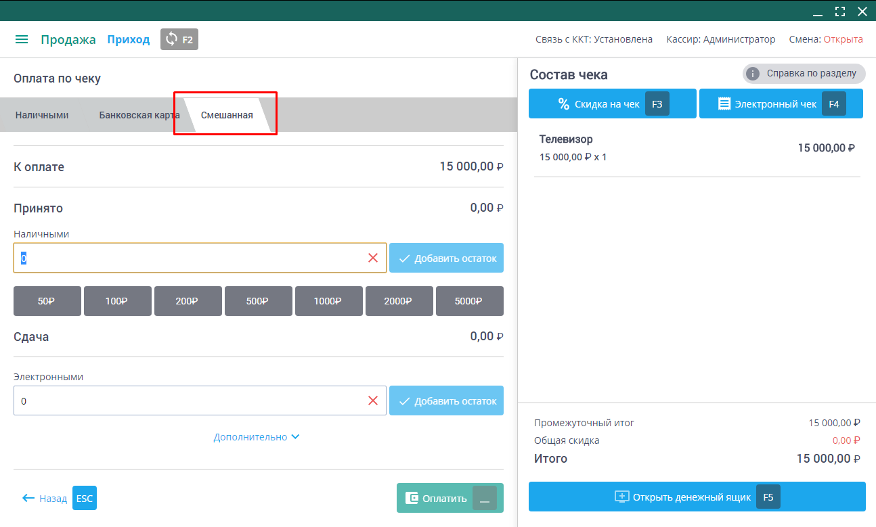
Task: Click Добавить остаток for cash field
Action: click(446, 258)
